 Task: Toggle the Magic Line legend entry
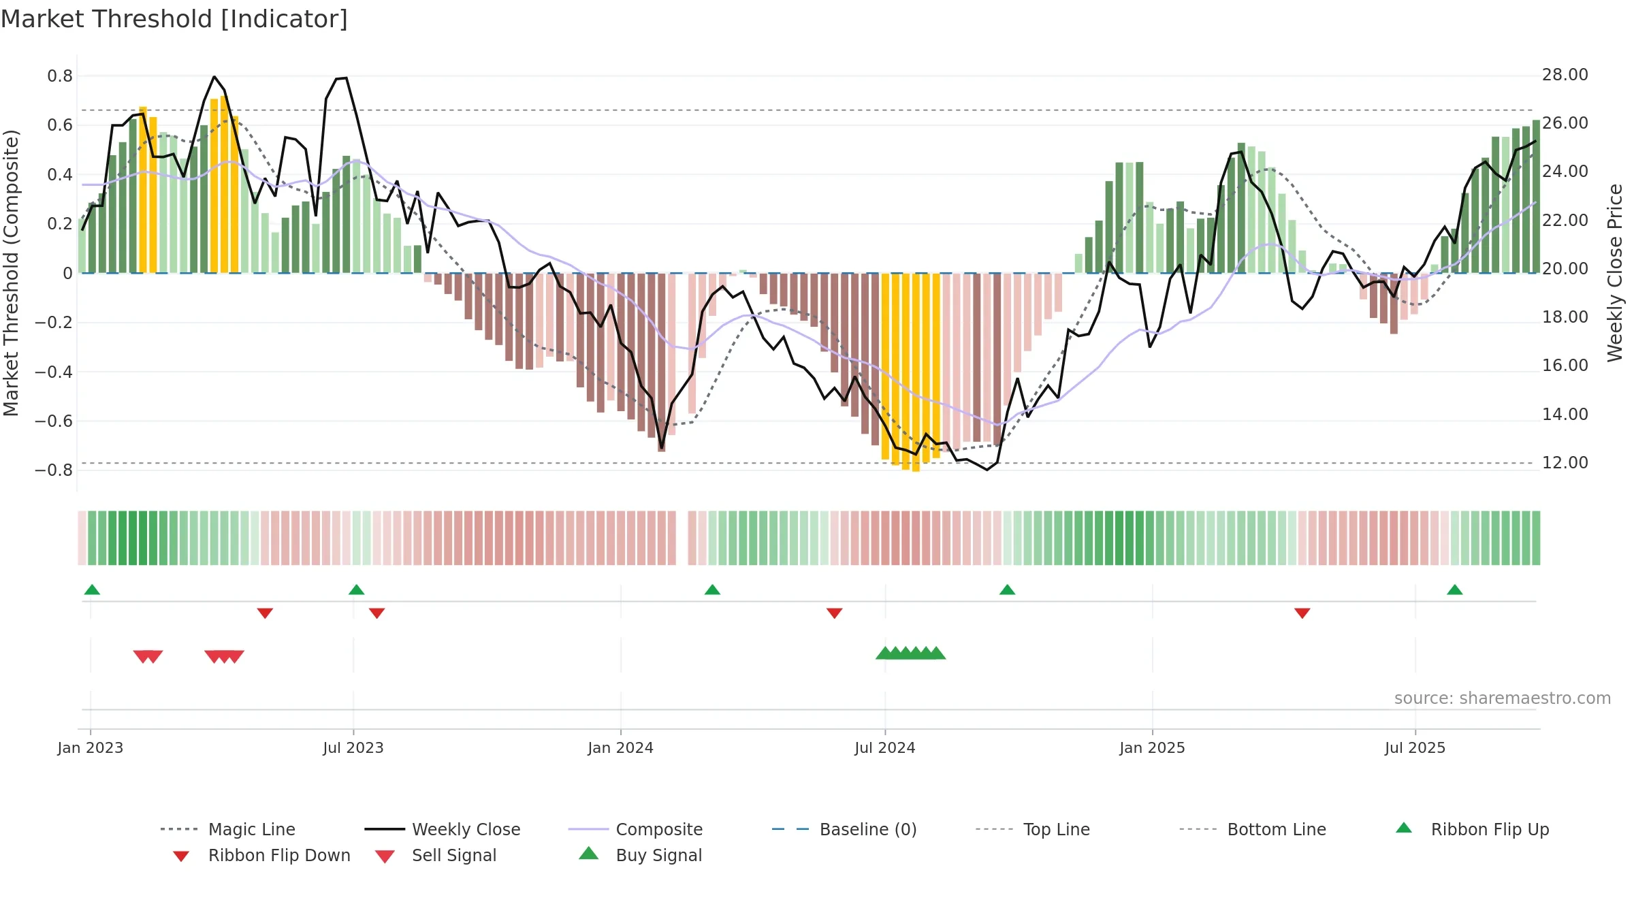228,829
